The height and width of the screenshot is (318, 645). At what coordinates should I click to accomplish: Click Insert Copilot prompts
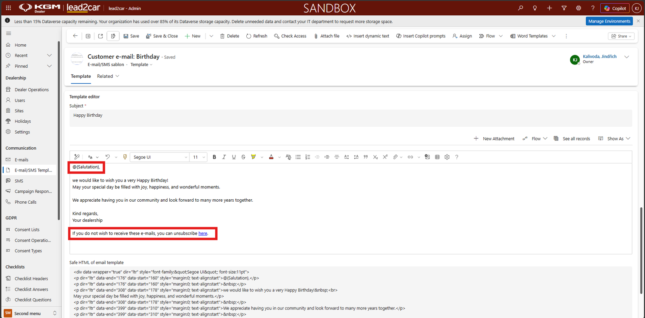[420, 36]
